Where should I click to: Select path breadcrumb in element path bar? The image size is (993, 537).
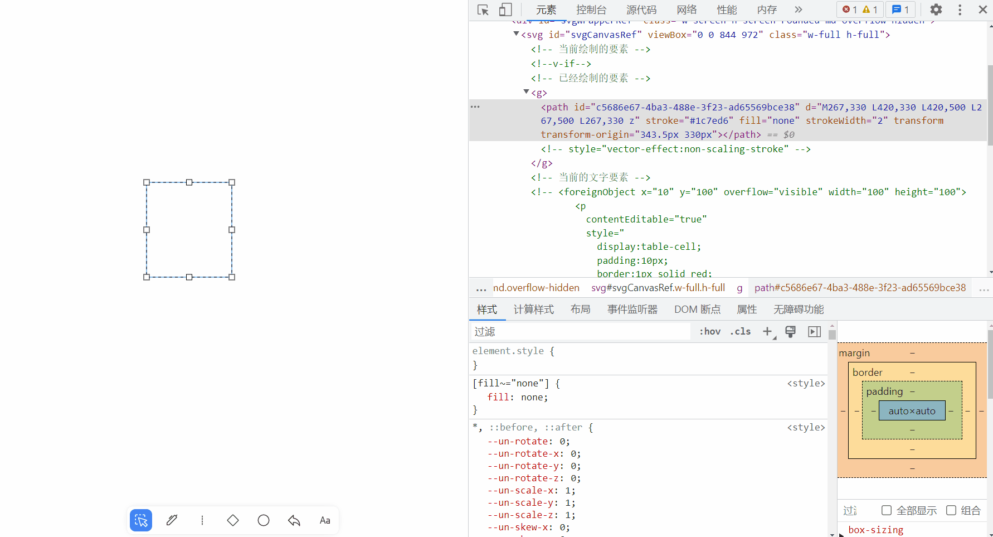(860, 288)
